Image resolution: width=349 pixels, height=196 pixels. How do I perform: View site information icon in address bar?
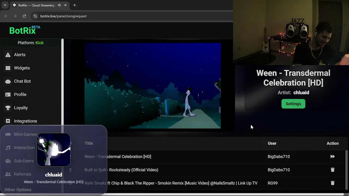point(35,16)
